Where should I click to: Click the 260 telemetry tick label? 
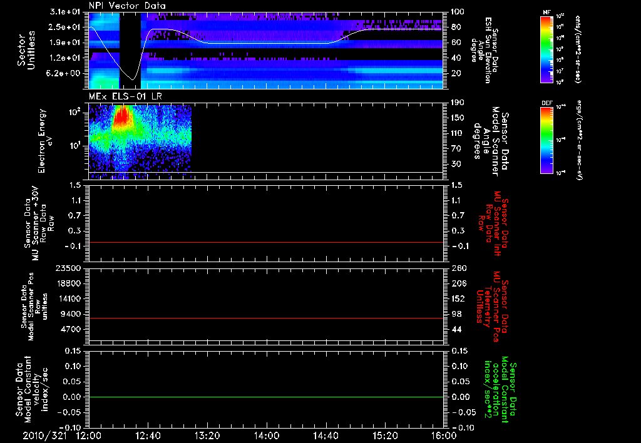coord(458,268)
